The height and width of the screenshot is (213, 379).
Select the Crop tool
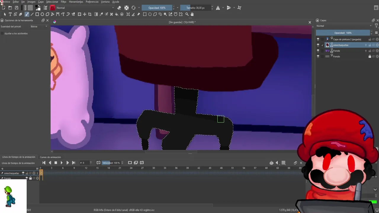[90, 14]
